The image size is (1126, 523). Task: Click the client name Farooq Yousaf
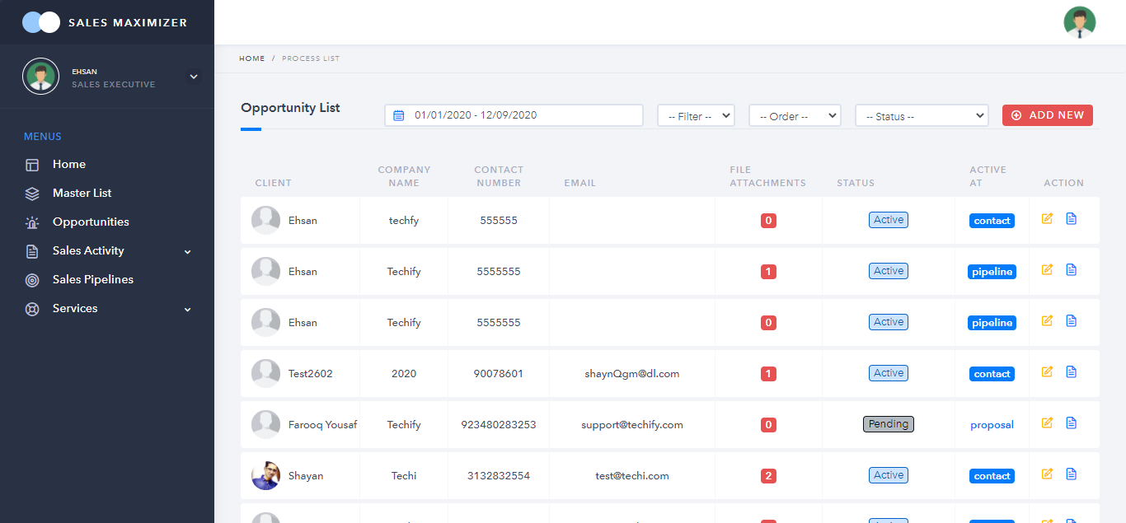(x=323, y=425)
